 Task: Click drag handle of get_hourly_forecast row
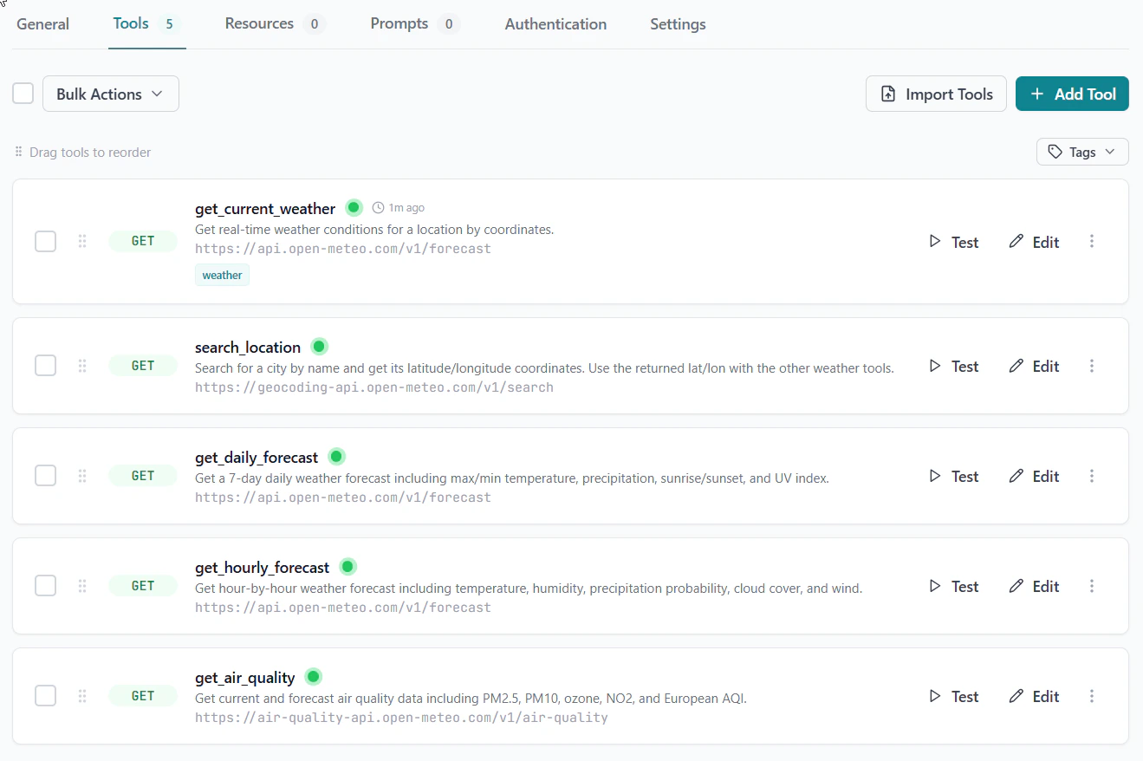(82, 586)
